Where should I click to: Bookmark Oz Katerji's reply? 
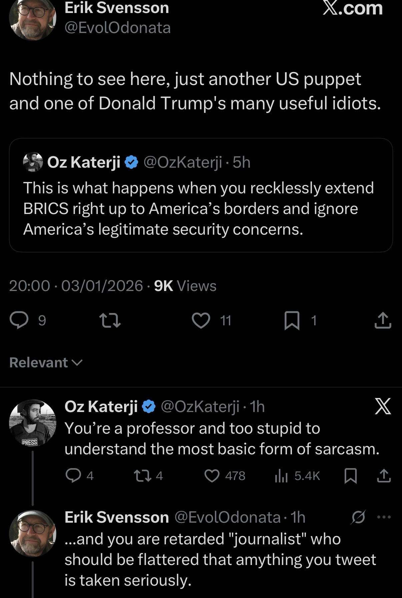click(350, 476)
